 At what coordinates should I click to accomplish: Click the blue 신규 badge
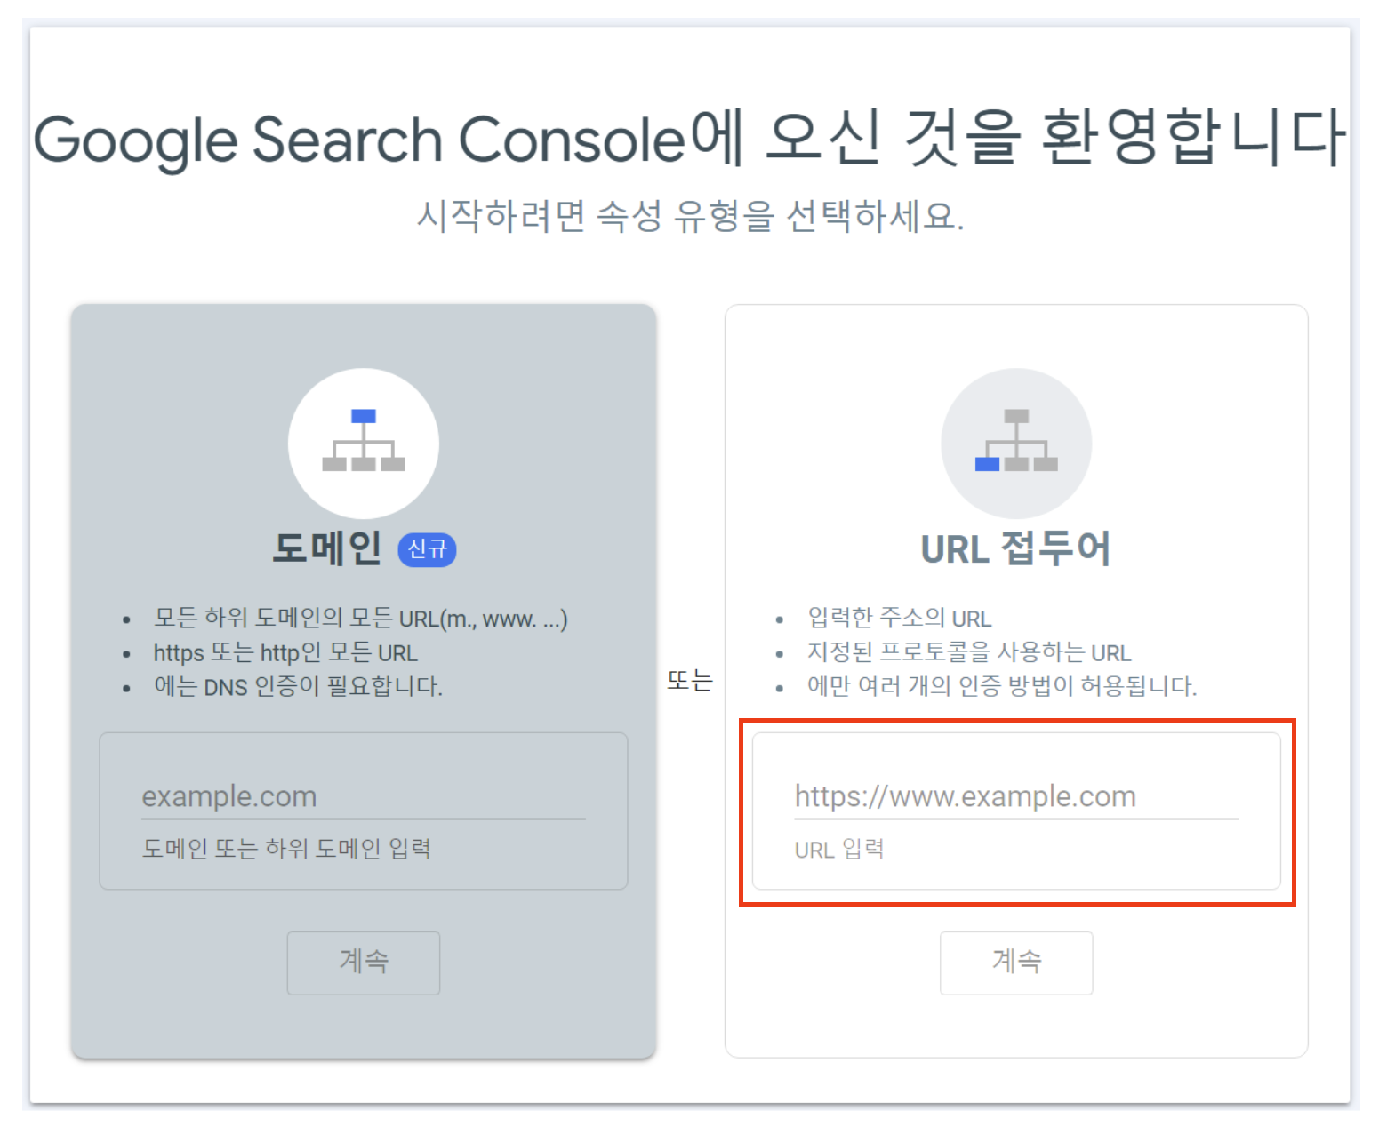point(427,549)
